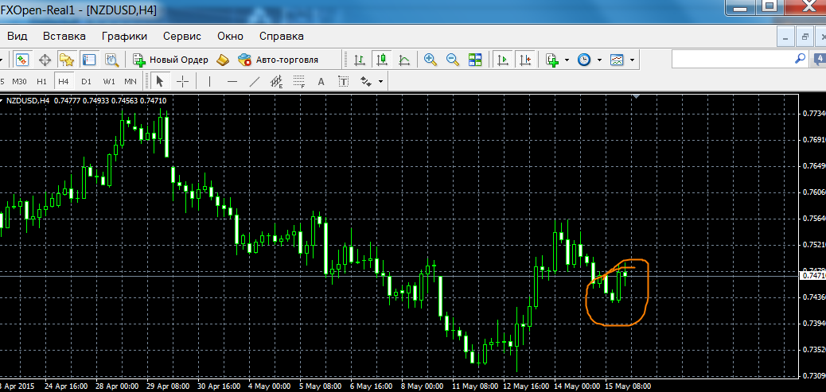Open the chart periods clock icon
826x392 pixels.
[583, 60]
